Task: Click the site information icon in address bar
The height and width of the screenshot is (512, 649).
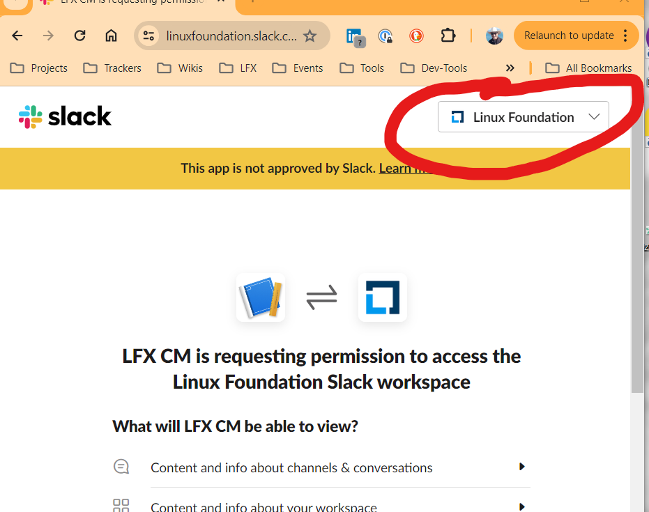Action: (147, 36)
